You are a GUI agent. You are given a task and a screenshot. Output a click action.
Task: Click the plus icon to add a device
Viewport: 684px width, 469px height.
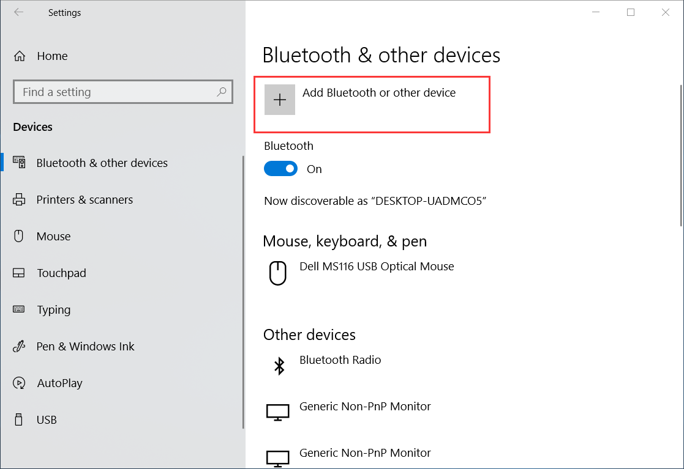click(280, 100)
